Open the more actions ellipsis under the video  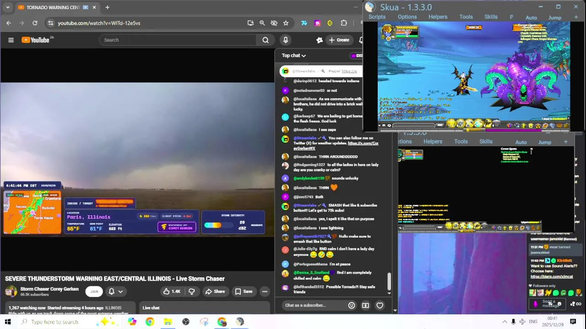(265, 292)
